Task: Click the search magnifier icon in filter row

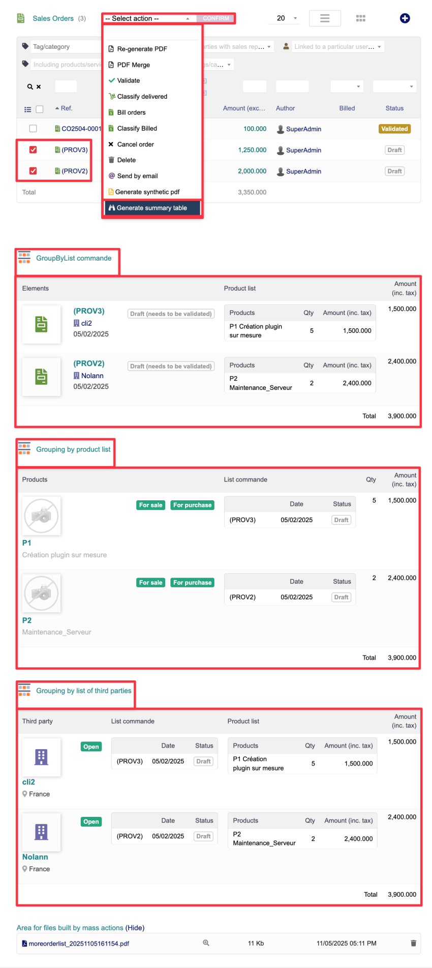Action: point(30,87)
